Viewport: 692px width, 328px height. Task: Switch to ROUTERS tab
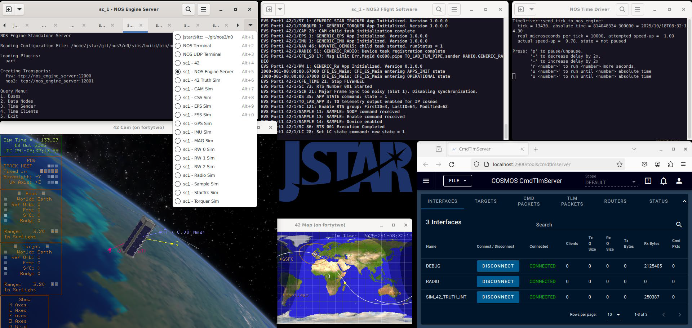615,201
